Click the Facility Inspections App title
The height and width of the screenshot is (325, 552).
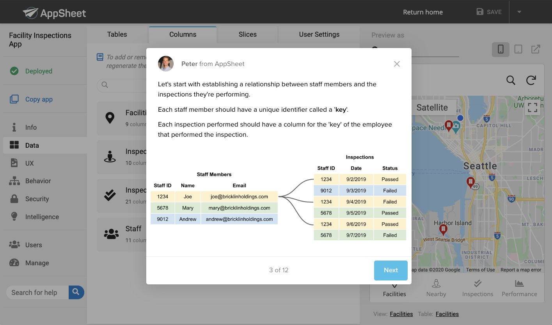pos(40,39)
